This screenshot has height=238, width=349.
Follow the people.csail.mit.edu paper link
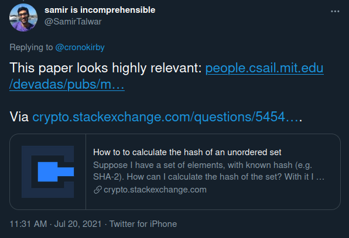[x=265, y=68]
